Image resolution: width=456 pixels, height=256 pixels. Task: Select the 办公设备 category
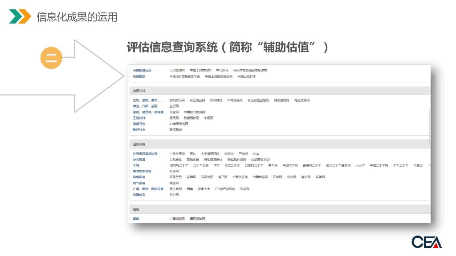pos(139,160)
